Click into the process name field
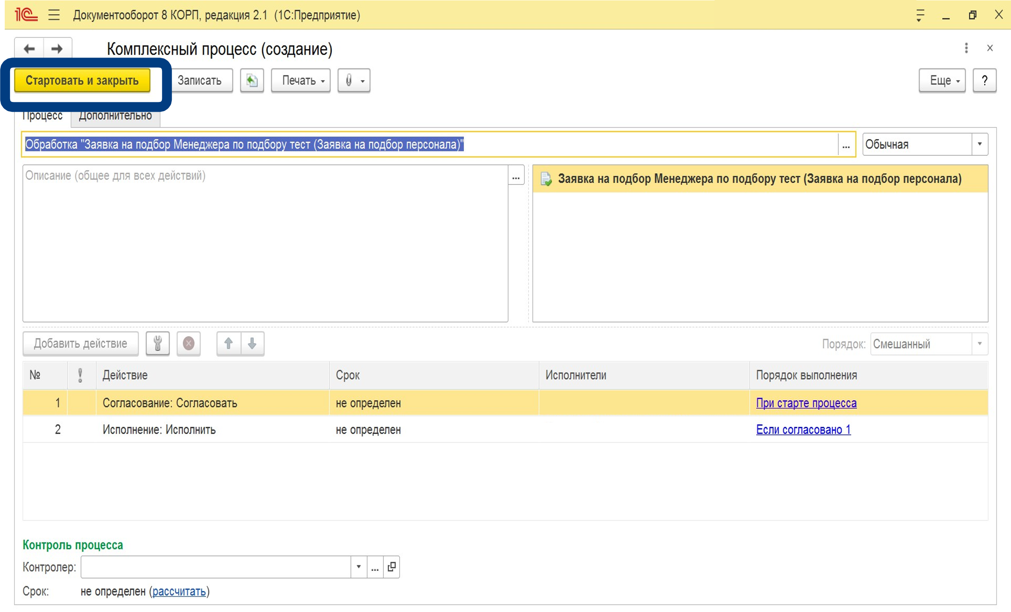The width and height of the screenshot is (1011, 612). tap(431, 145)
